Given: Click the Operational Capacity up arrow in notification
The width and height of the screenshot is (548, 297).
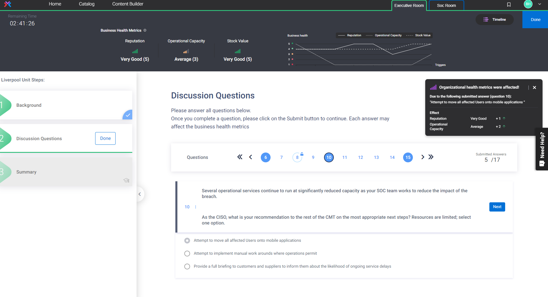Looking at the screenshot, I should (x=504, y=126).
